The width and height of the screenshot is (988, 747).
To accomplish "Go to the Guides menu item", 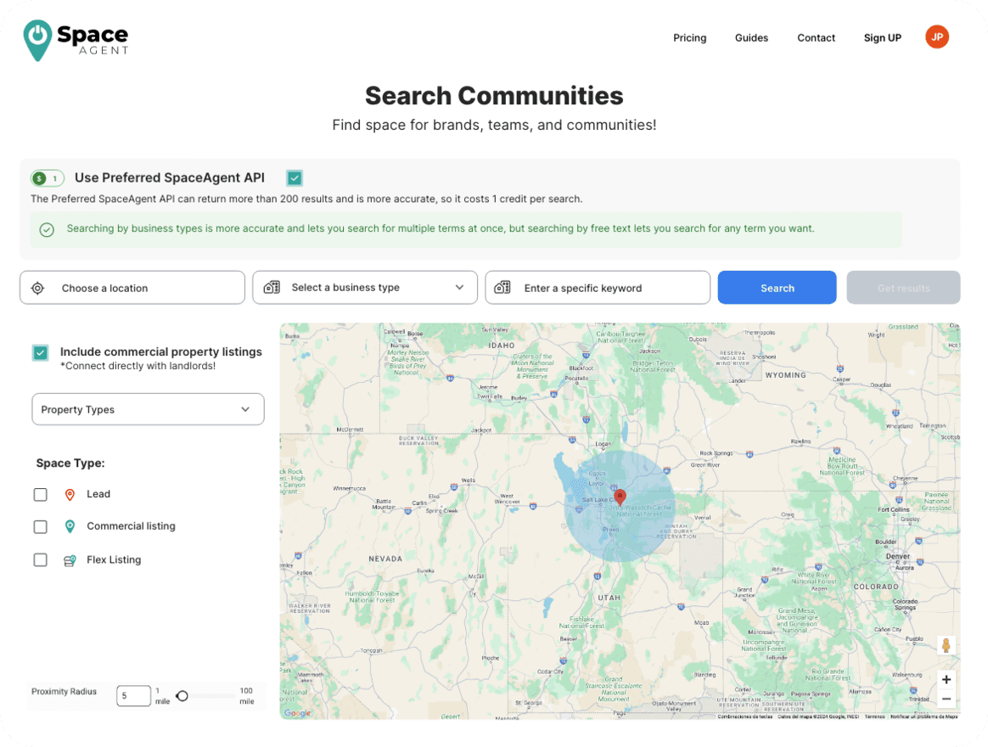I will [751, 38].
